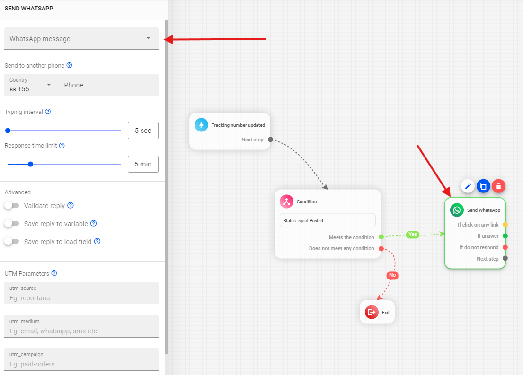Viewport: 523px width, 375px height.
Task: Click the lightning bolt trigger icon
Action: (x=201, y=125)
